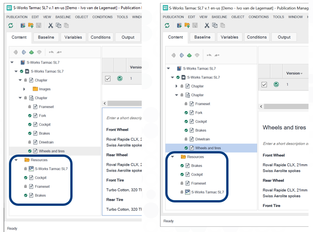Toggle version 1 checkbox in right window
Image resolution: width=313 pixels, height=232 pixels.
[264, 85]
